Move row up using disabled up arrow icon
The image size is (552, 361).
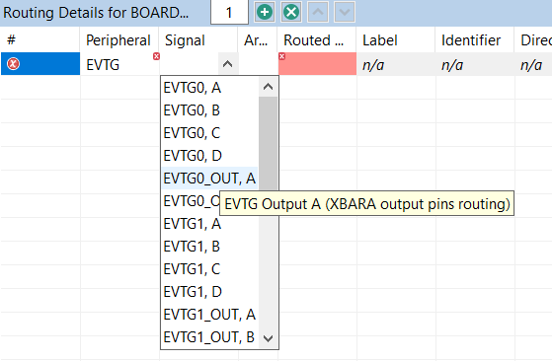click(x=318, y=12)
